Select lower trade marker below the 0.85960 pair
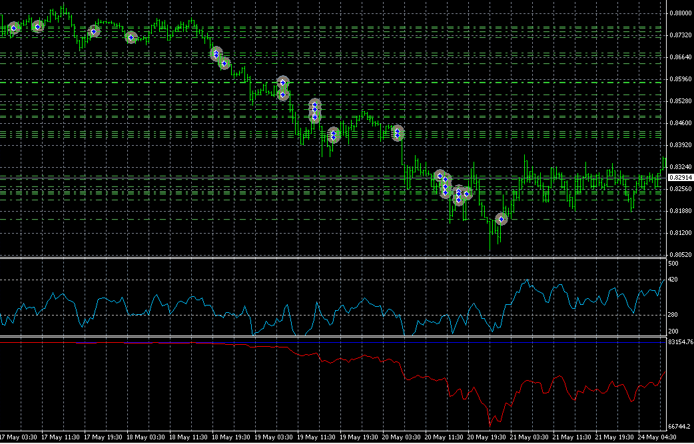694x444 pixels. pyautogui.click(x=283, y=95)
